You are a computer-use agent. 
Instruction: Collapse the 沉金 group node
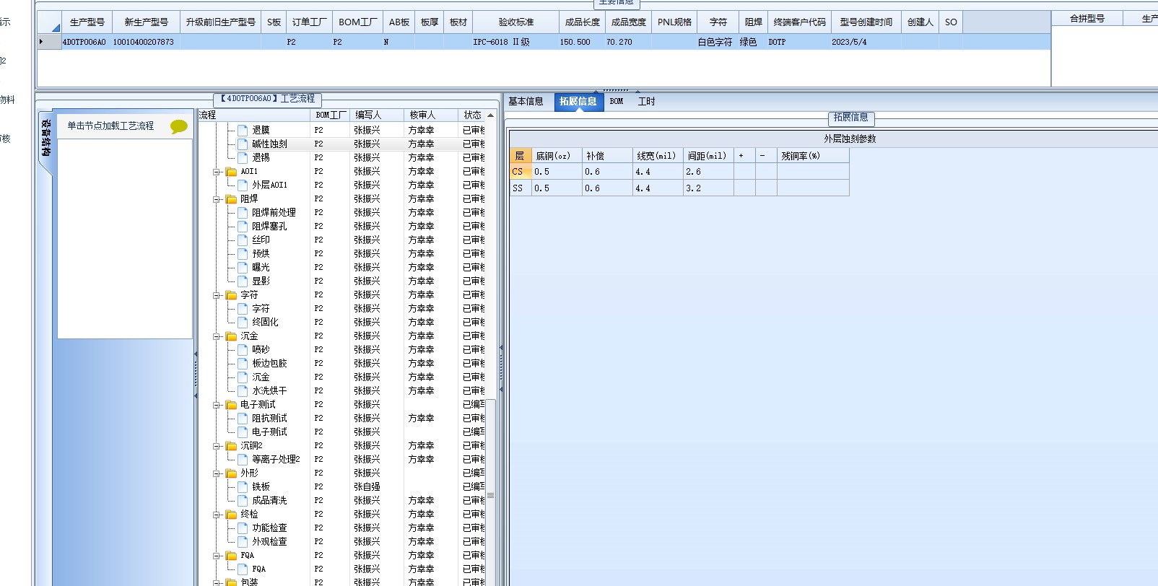tap(216, 336)
